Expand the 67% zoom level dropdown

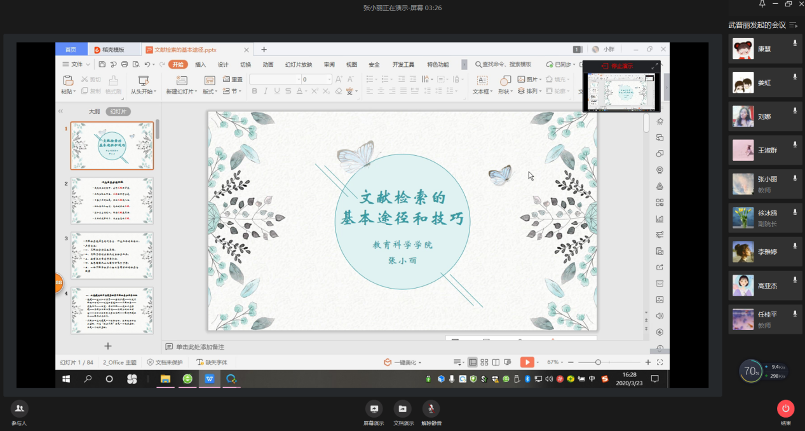[555, 362]
